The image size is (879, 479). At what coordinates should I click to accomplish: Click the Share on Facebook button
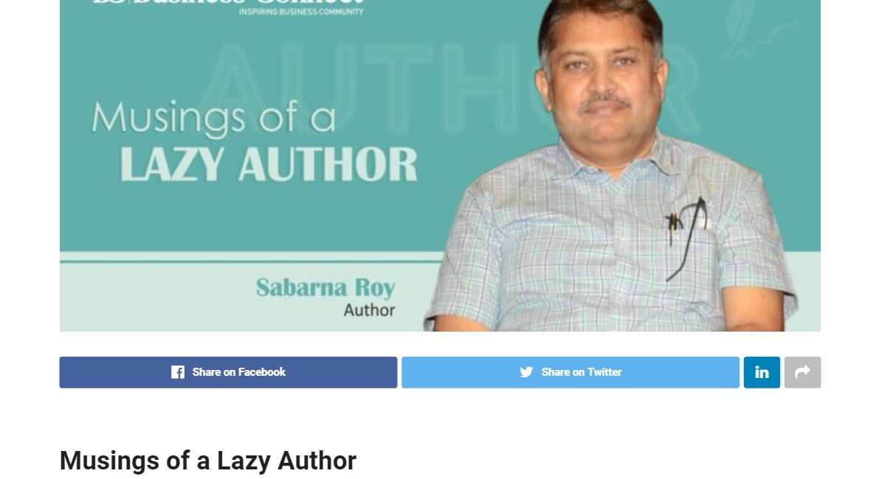coord(228,372)
